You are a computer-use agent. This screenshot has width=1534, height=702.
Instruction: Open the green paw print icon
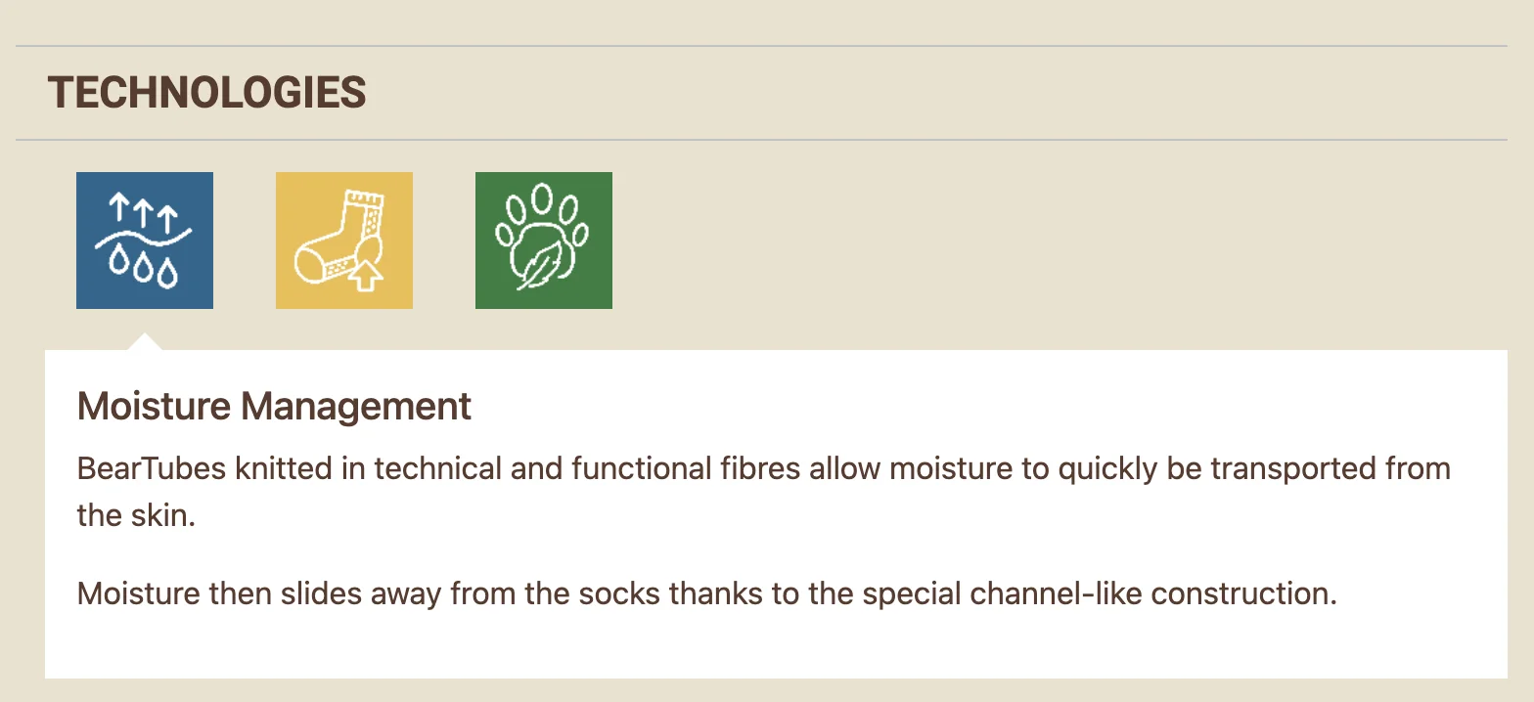click(544, 241)
